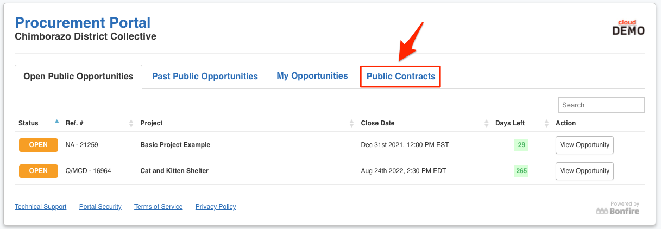Select Open Public Opportunities tab
This screenshot has height=229, width=661.
(x=78, y=77)
